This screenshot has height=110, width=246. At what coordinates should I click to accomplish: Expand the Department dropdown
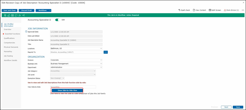pos(76,67)
